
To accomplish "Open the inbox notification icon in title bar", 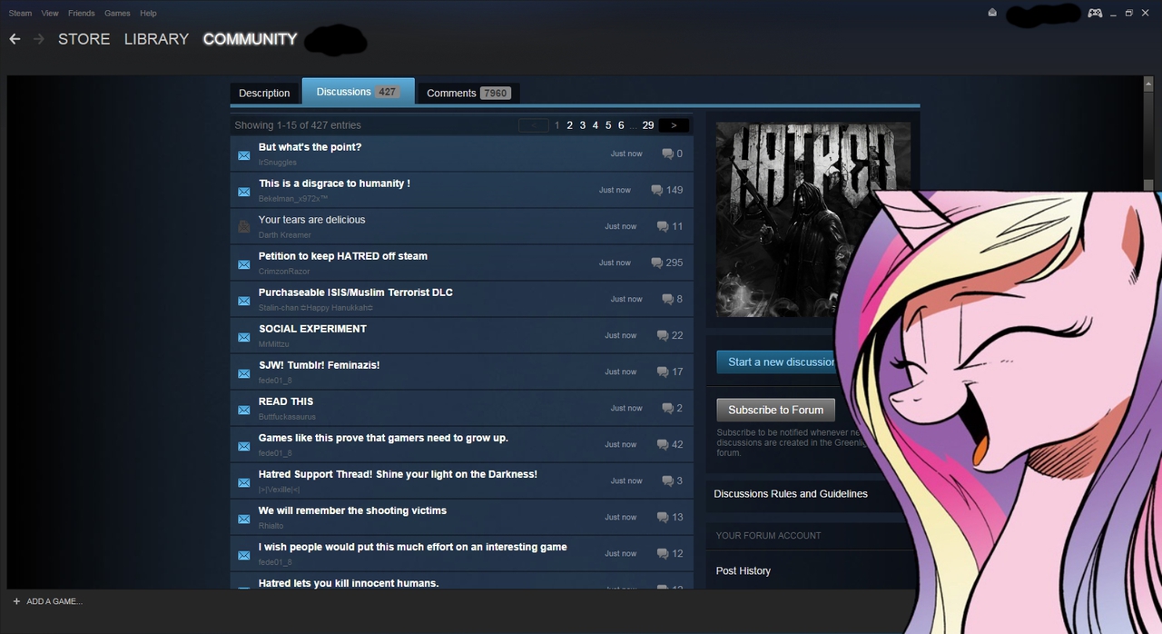I will (x=992, y=13).
